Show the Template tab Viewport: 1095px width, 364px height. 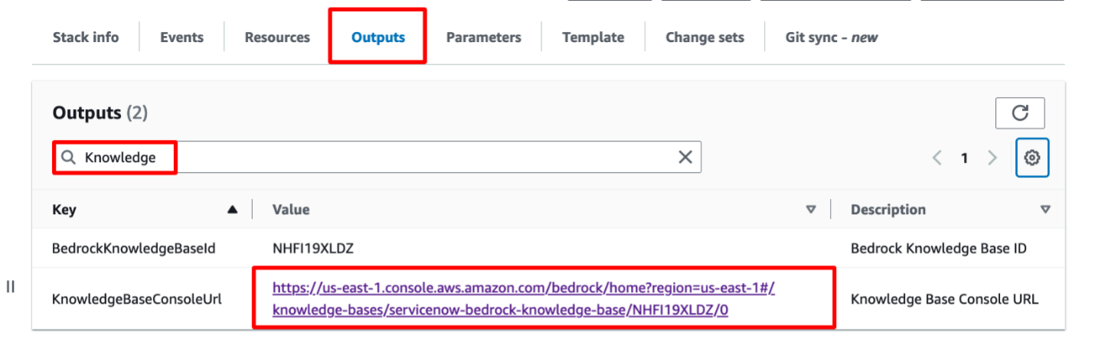[x=593, y=37]
